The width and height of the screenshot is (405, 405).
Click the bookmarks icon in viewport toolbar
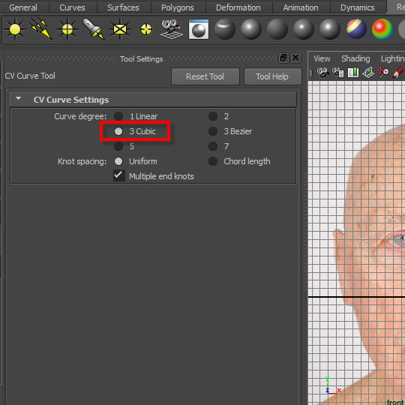(x=353, y=73)
